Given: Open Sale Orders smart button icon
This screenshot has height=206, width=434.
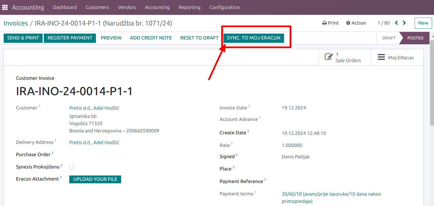Looking at the screenshot, I should (x=329, y=57).
